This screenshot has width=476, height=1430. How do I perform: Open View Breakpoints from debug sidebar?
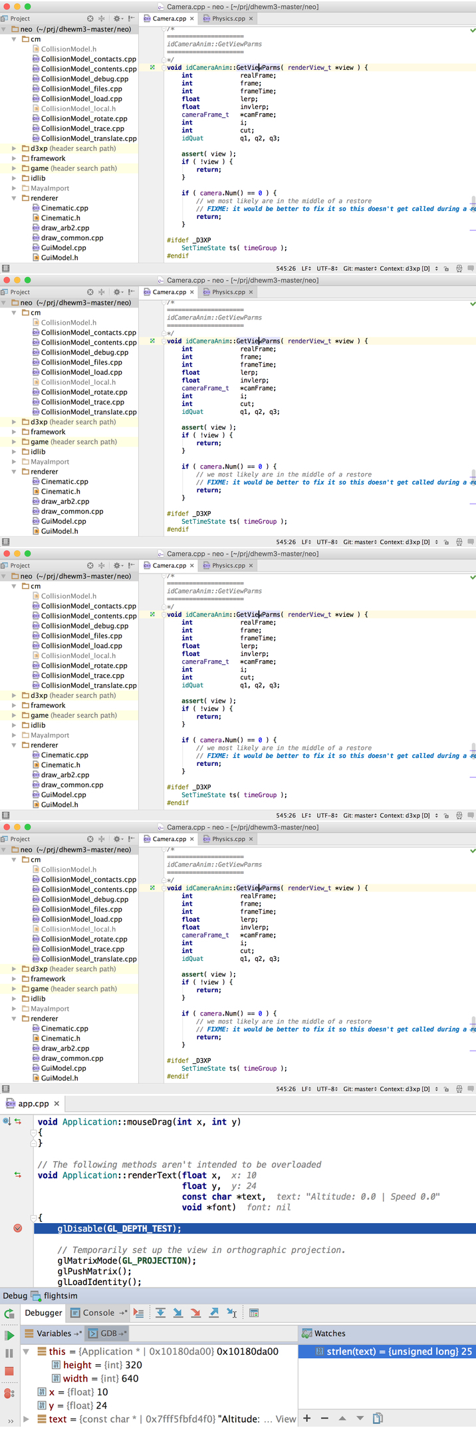pos(9,1393)
